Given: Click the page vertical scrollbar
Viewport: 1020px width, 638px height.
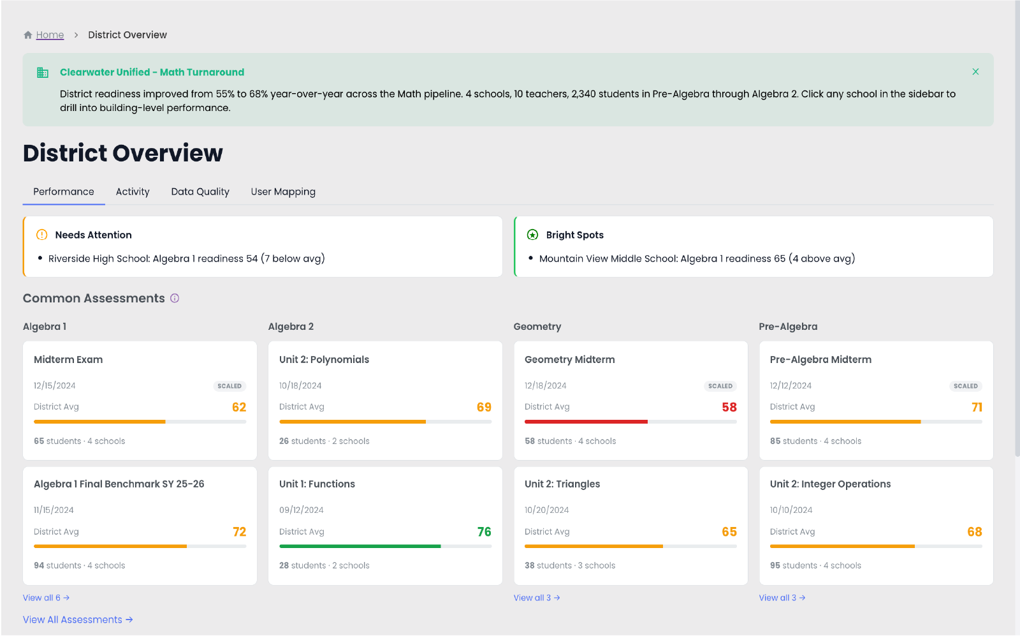Looking at the screenshot, I should (1017, 230).
